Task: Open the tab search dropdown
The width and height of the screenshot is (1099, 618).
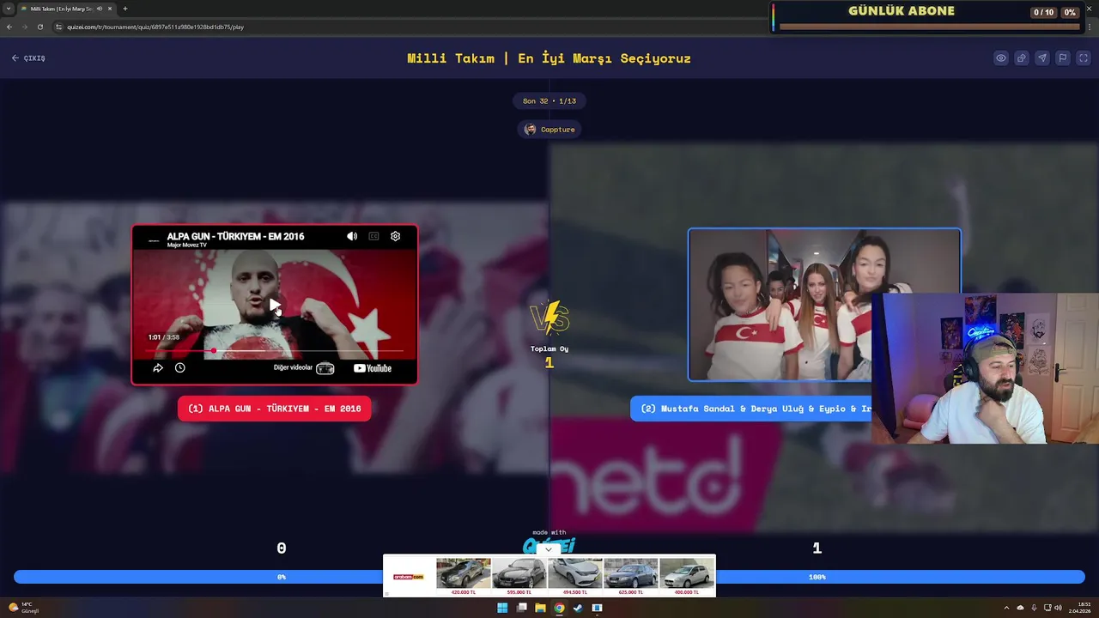Action: [x=9, y=9]
